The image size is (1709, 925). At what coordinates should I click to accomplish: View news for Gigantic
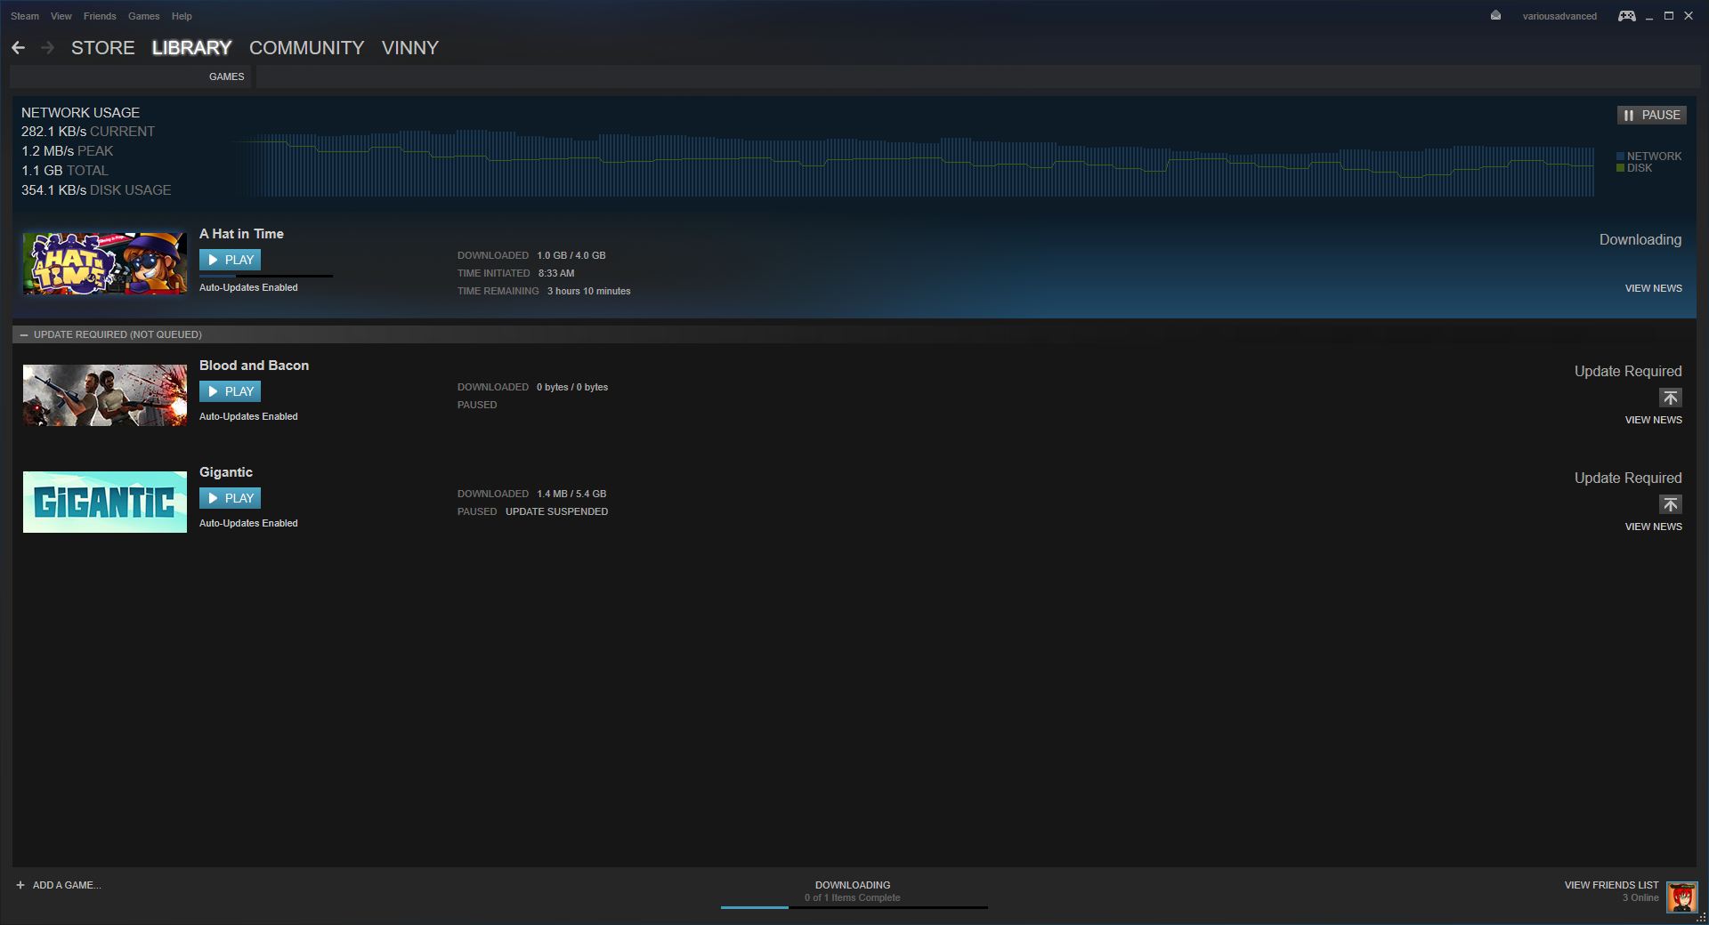(1654, 527)
